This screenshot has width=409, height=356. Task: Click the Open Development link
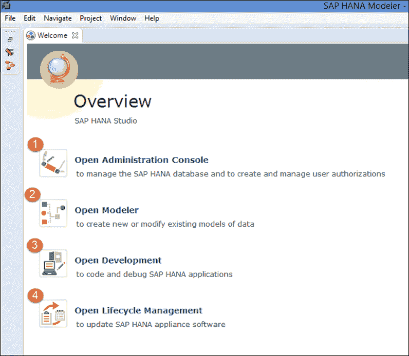click(118, 261)
